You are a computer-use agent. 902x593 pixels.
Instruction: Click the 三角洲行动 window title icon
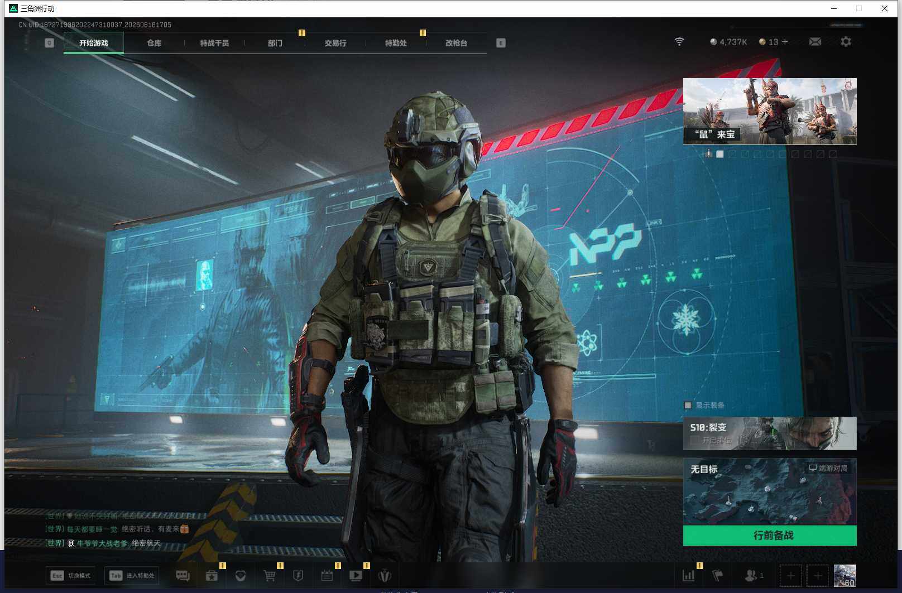13,8
